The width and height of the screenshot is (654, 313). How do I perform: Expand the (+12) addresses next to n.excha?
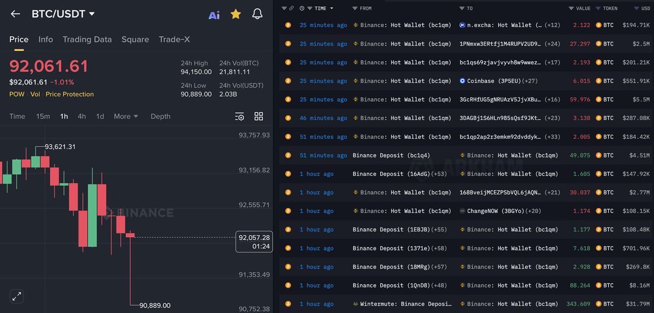click(x=552, y=25)
